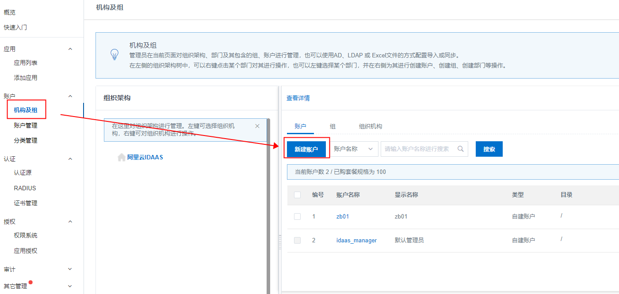Screen dimensions: 619x294
Task: Open 概览 in the sidebar
Action: point(9,12)
